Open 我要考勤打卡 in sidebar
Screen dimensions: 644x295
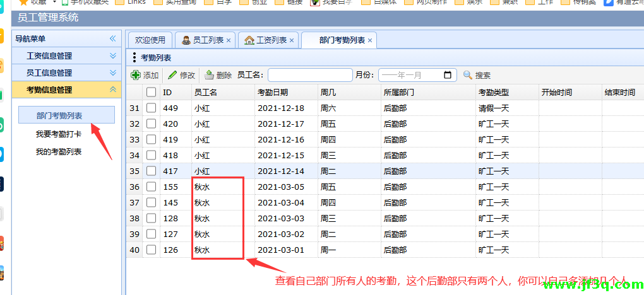59,134
